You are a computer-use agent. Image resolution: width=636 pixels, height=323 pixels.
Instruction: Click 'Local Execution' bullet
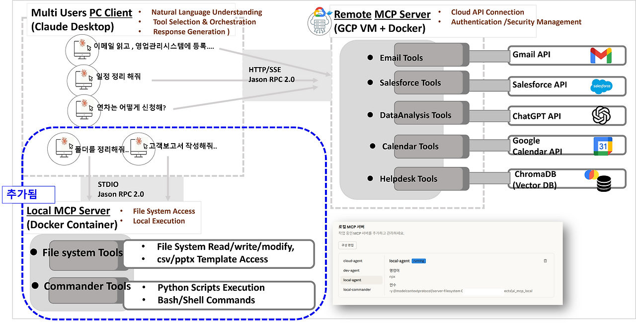[x=159, y=221]
